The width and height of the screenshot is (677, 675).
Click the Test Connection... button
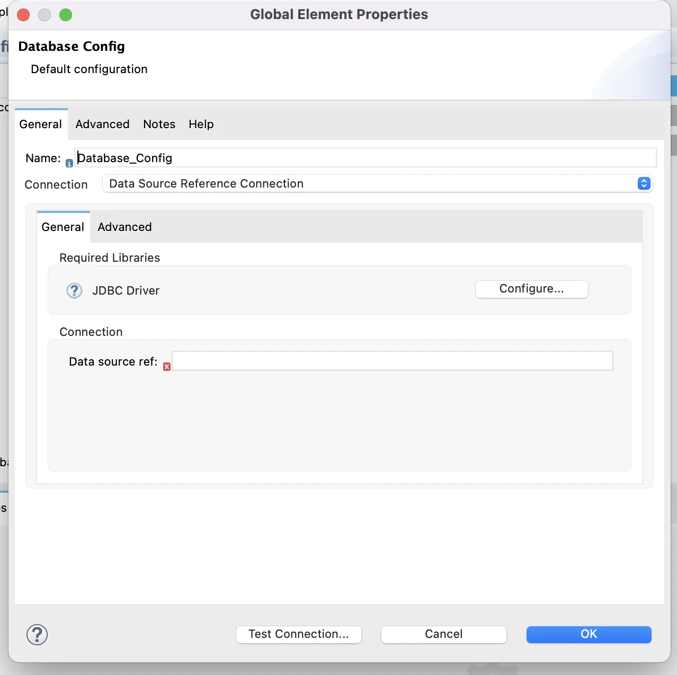point(299,634)
